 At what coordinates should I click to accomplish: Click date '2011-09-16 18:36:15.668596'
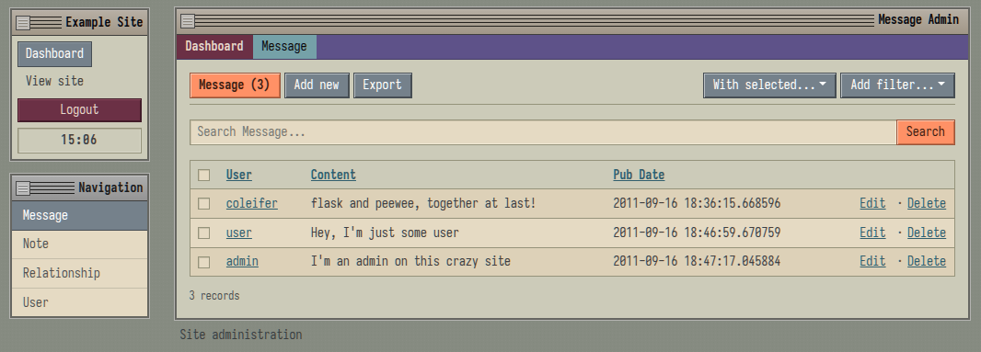tap(697, 204)
